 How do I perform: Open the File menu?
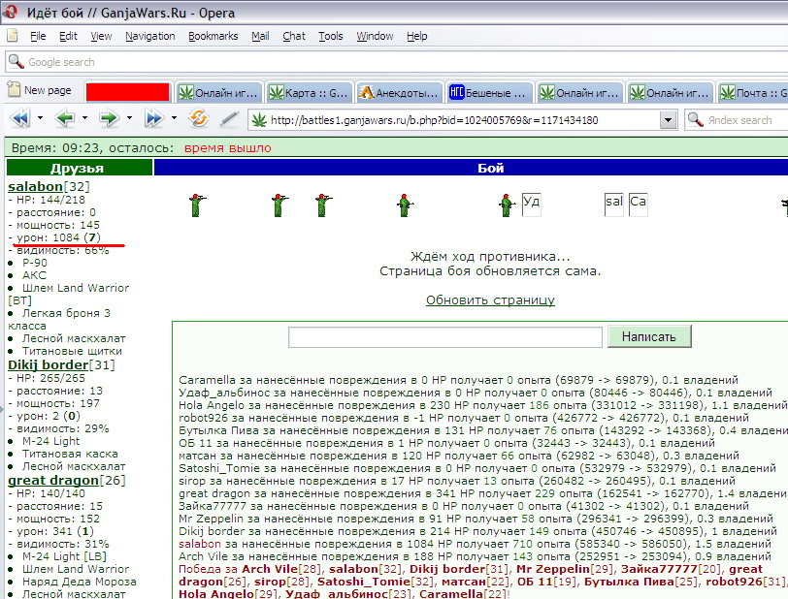[38, 36]
